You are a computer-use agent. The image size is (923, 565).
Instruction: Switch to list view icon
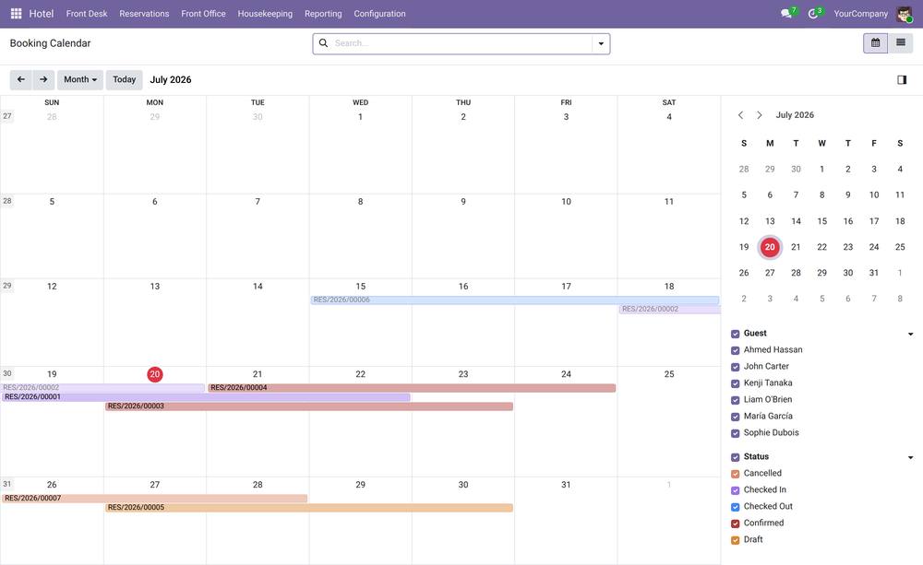tap(901, 43)
